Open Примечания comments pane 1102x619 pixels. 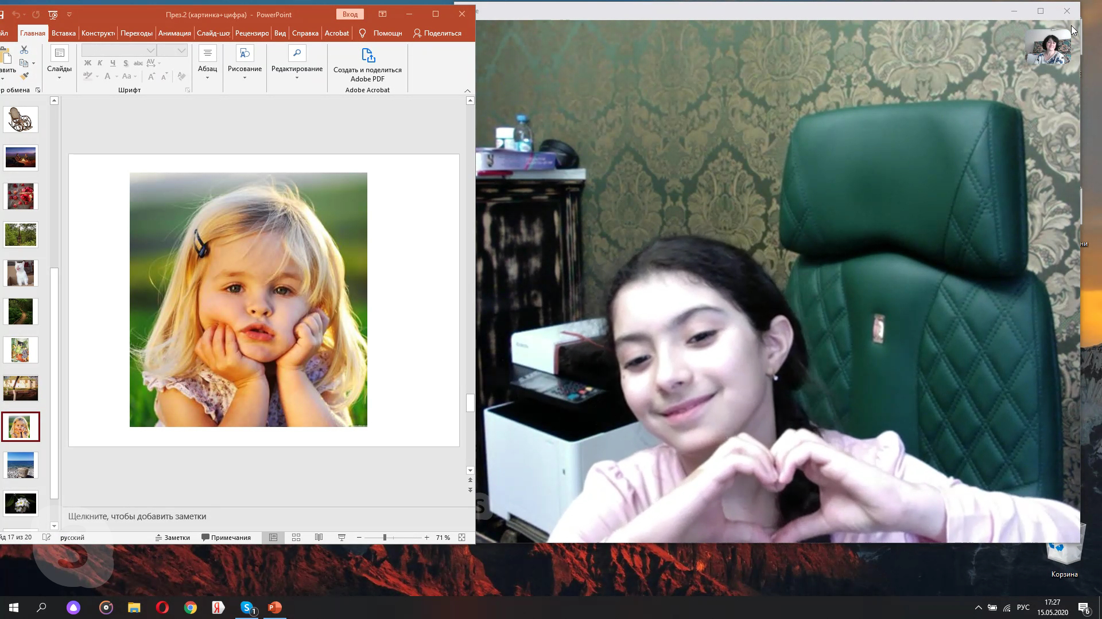226,538
